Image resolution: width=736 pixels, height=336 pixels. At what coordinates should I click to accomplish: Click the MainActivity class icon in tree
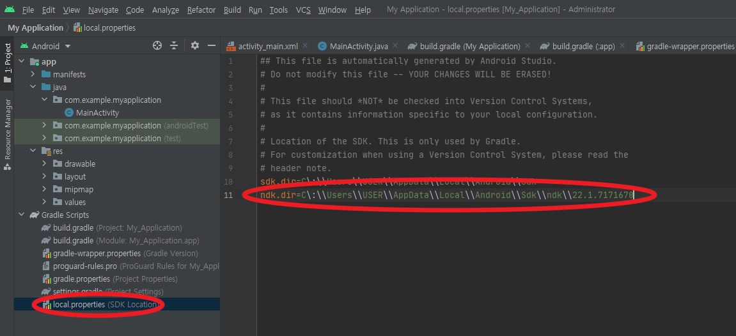click(69, 113)
